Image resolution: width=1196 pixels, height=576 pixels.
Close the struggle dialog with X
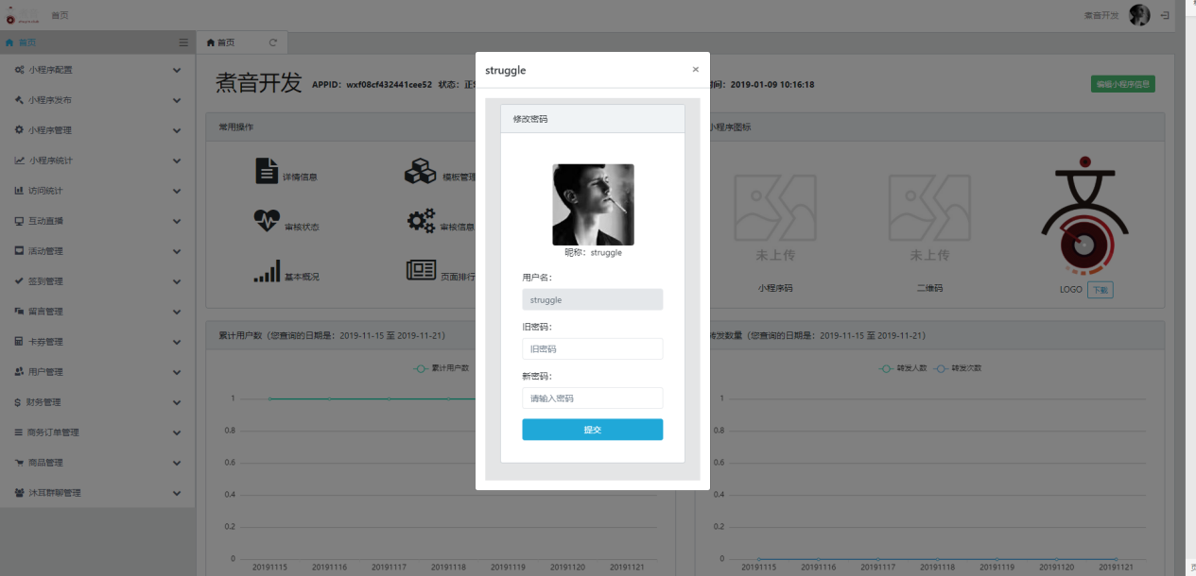(696, 70)
